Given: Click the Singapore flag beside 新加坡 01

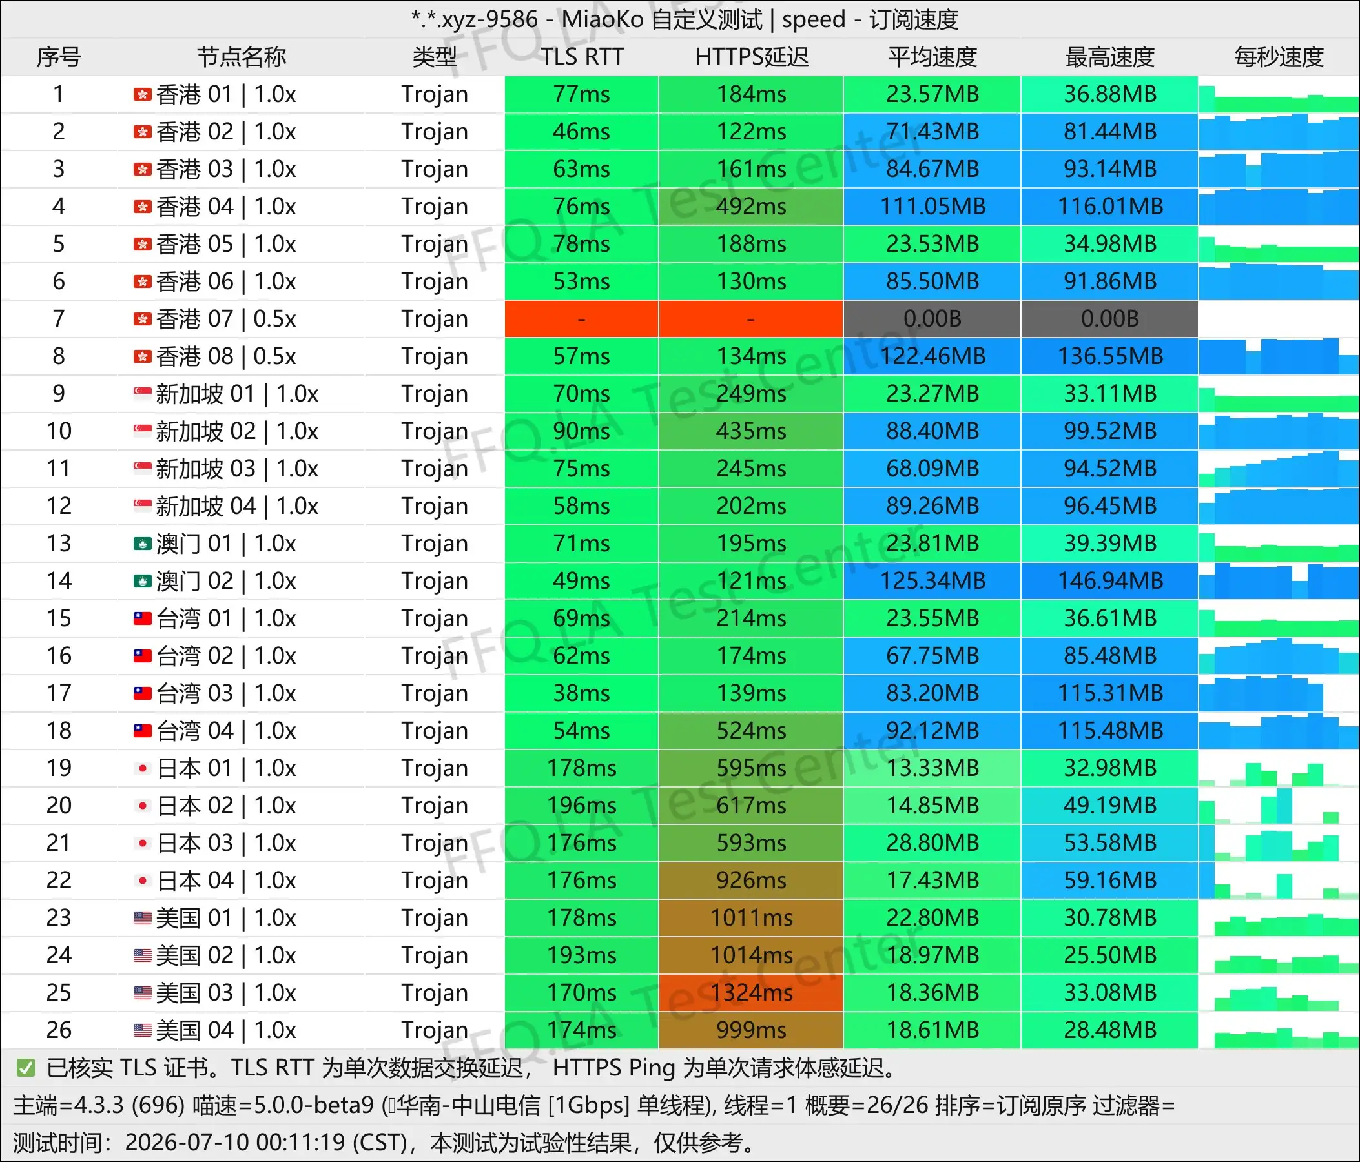Looking at the screenshot, I should tap(143, 394).
